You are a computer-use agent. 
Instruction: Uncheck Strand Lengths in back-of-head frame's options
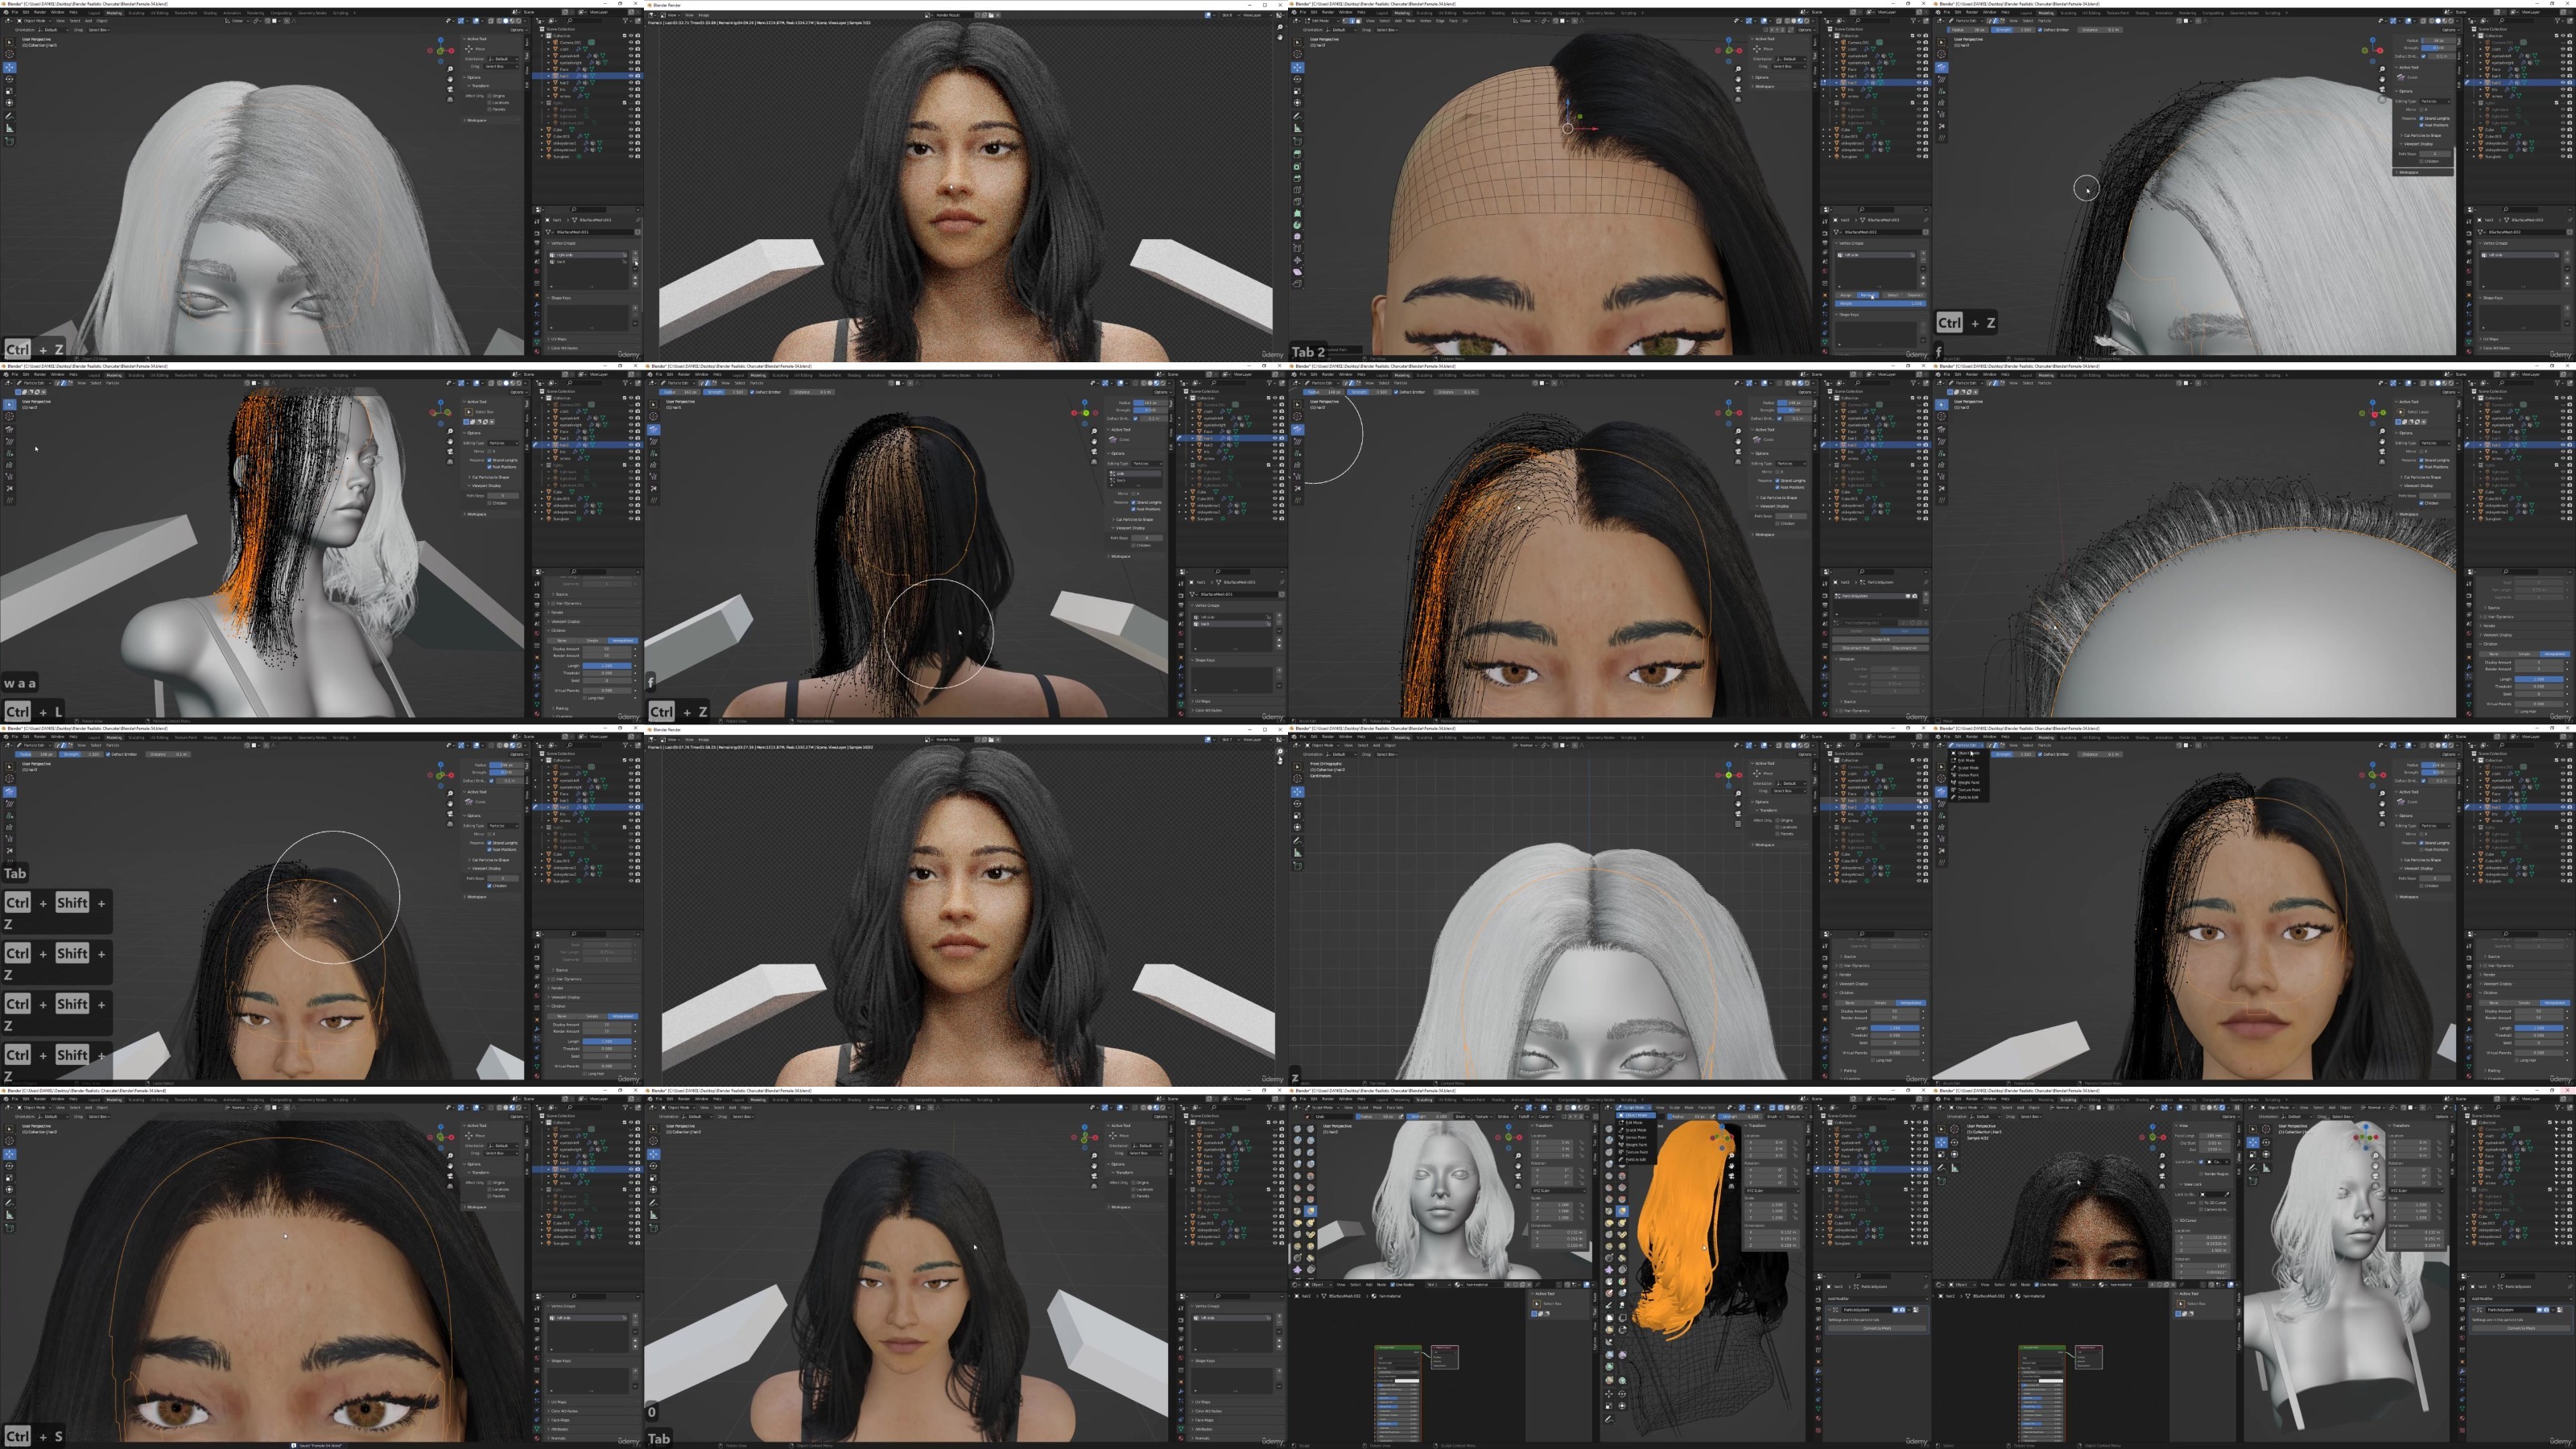tap(1133, 502)
